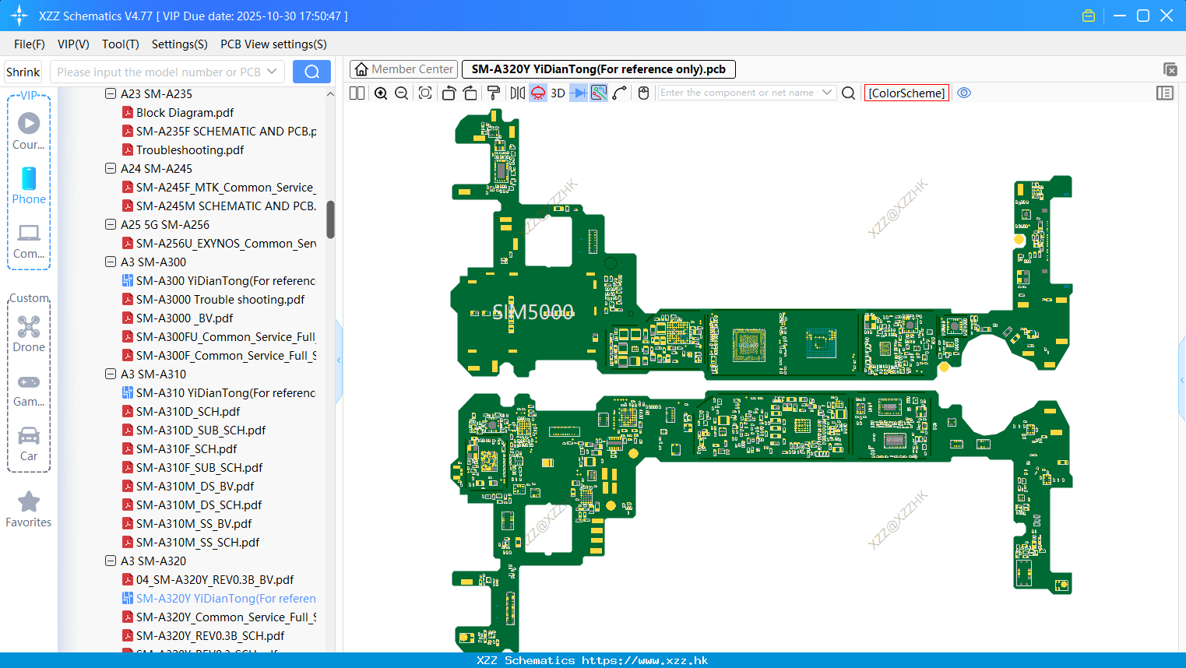Toggle the highlighted diode lamp tool
This screenshot has height=668, width=1186.
point(537,93)
